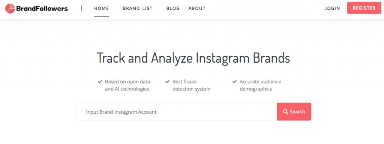
Task: Click the divider line beside the logo
Action: 81,8
